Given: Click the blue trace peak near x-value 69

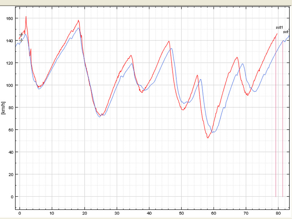Looking at the screenshot, I should 242,64.
